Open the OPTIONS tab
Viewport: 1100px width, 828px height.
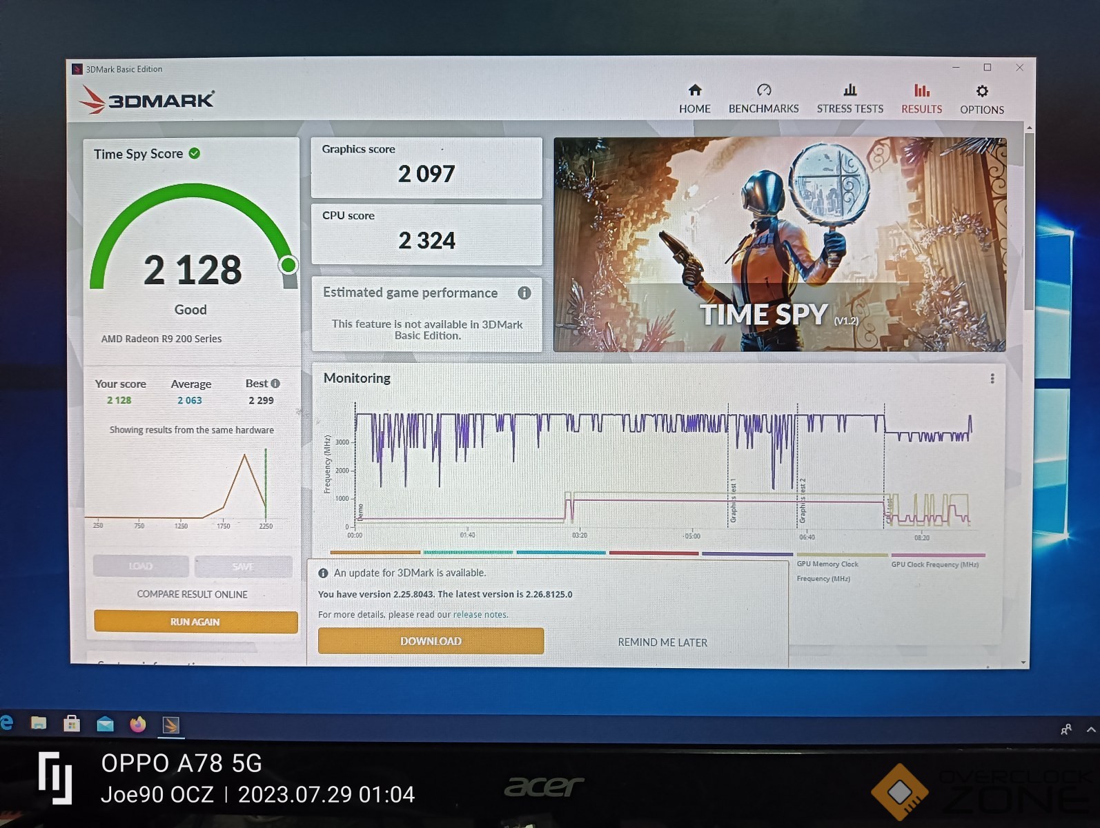click(x=981, y=100)
